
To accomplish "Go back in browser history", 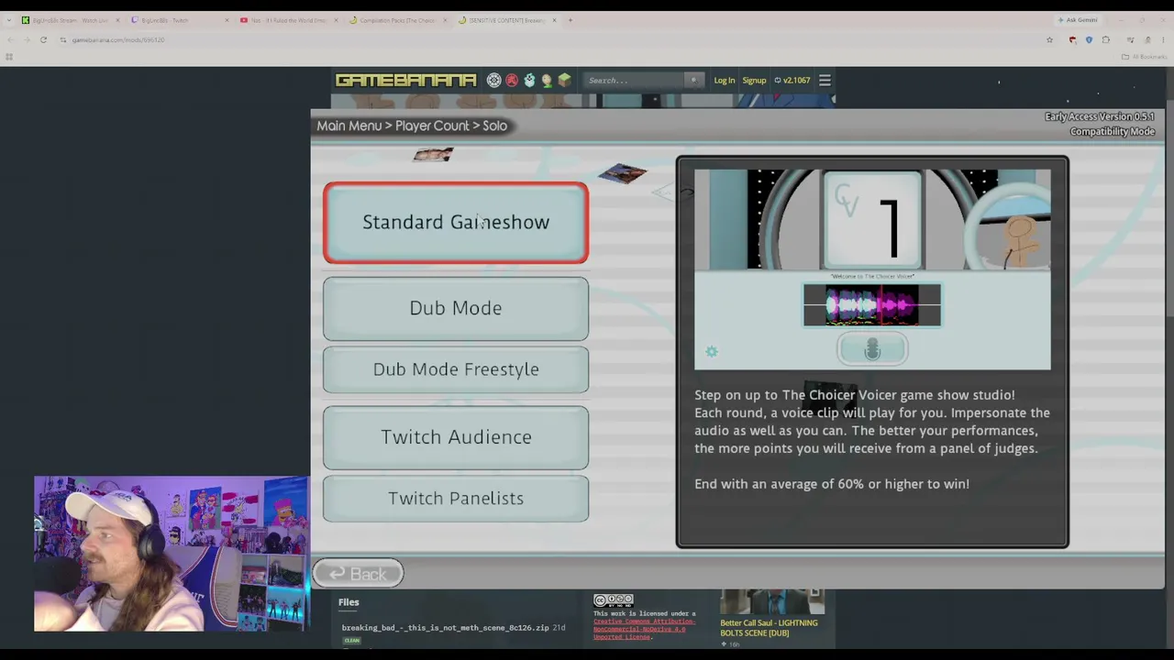I will pos(9,40).
